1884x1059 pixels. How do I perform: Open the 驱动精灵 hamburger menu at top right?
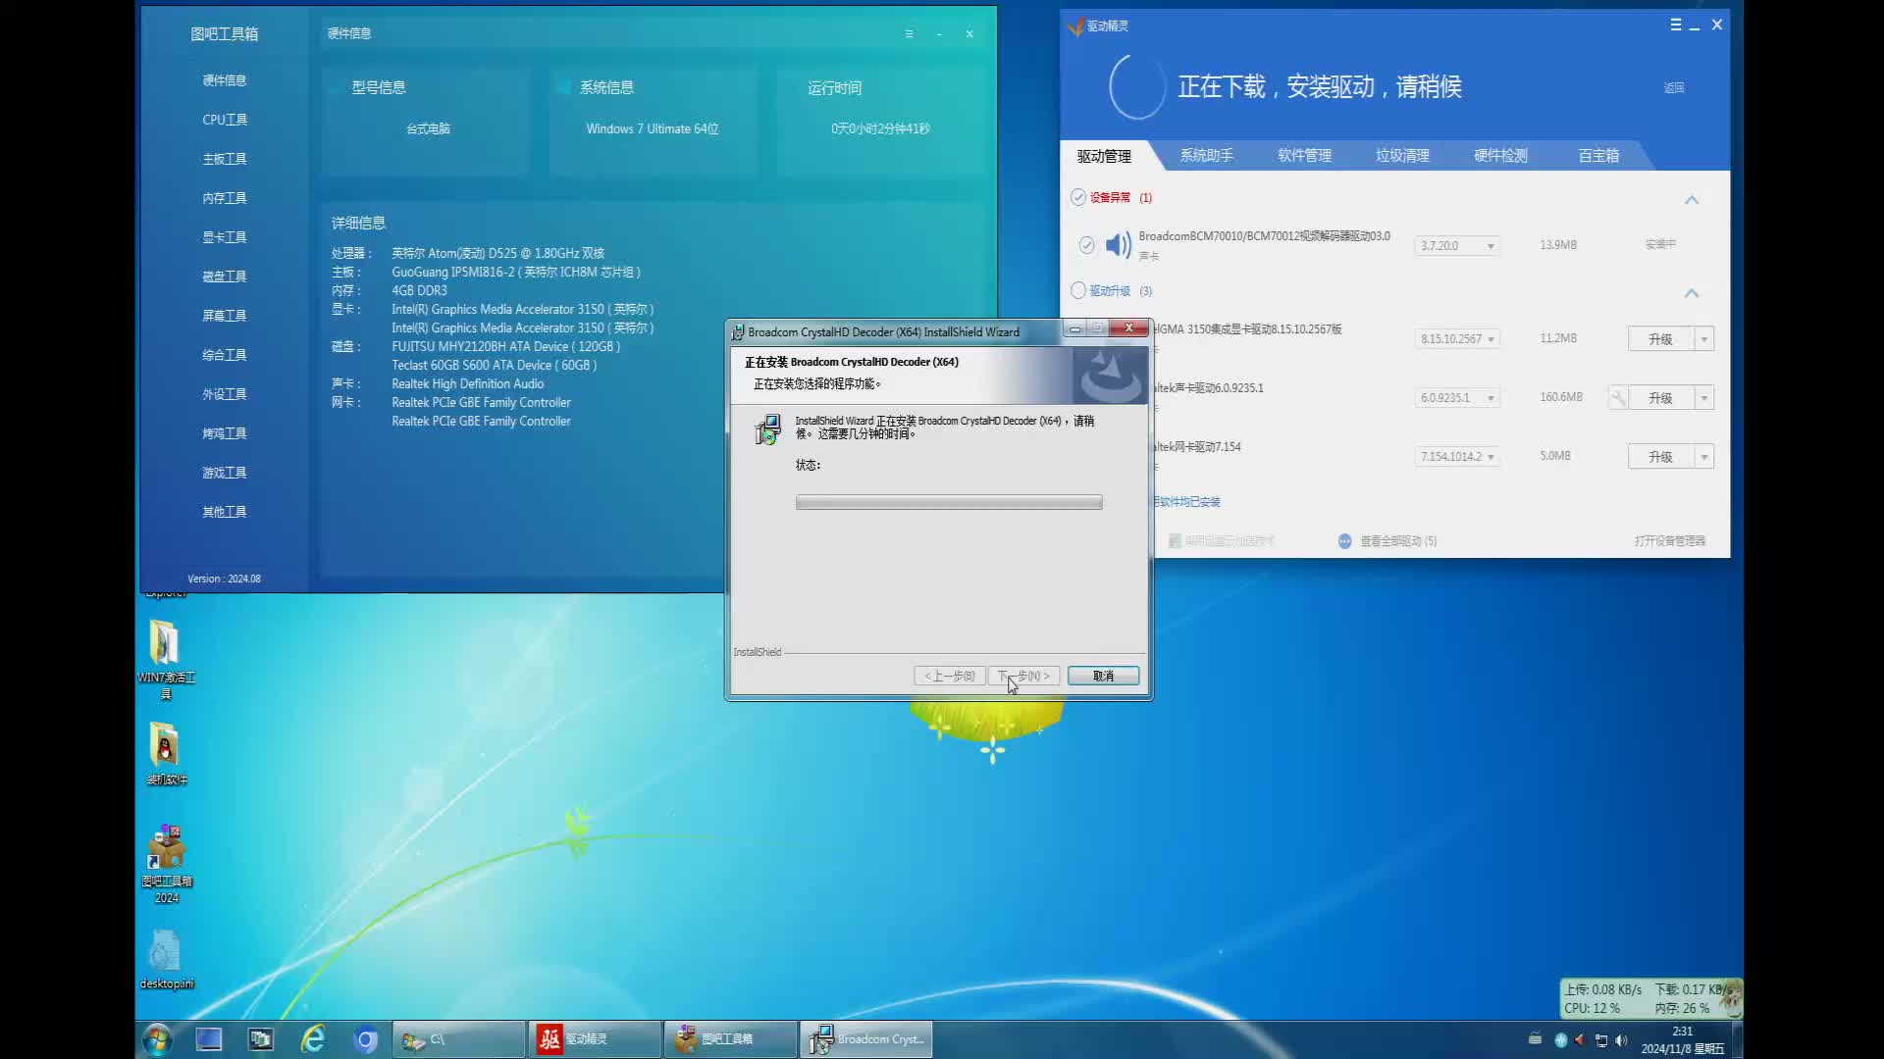point(1675,25)
